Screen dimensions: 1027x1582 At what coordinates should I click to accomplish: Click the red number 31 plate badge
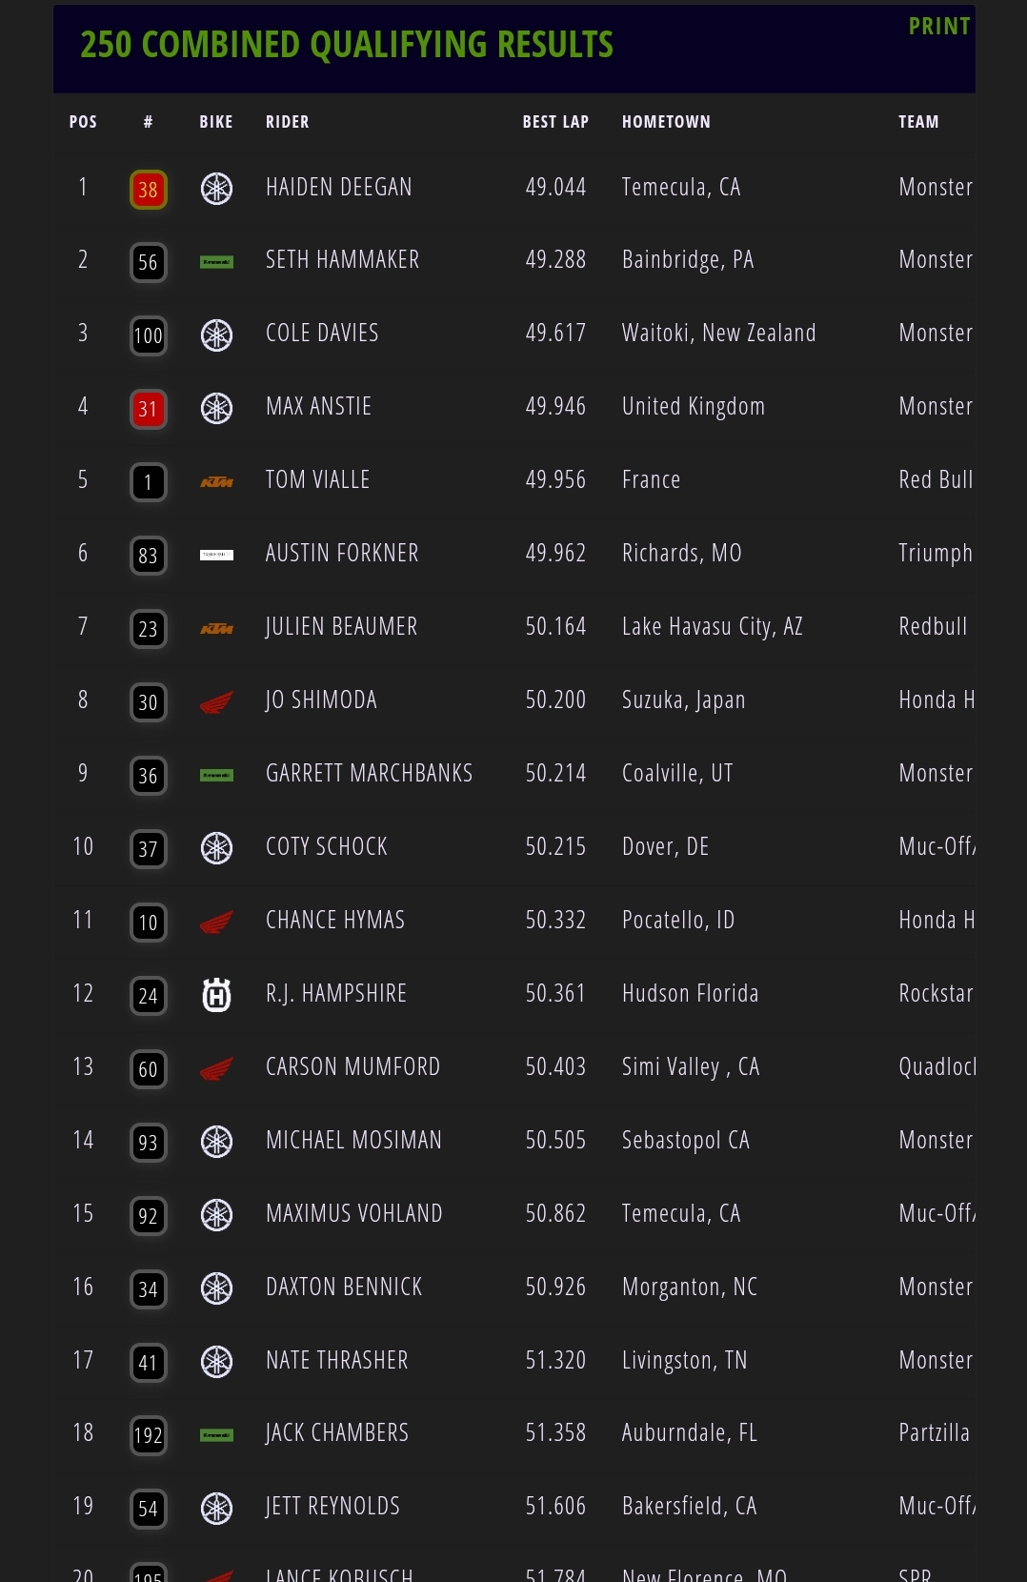pos(148,410)
